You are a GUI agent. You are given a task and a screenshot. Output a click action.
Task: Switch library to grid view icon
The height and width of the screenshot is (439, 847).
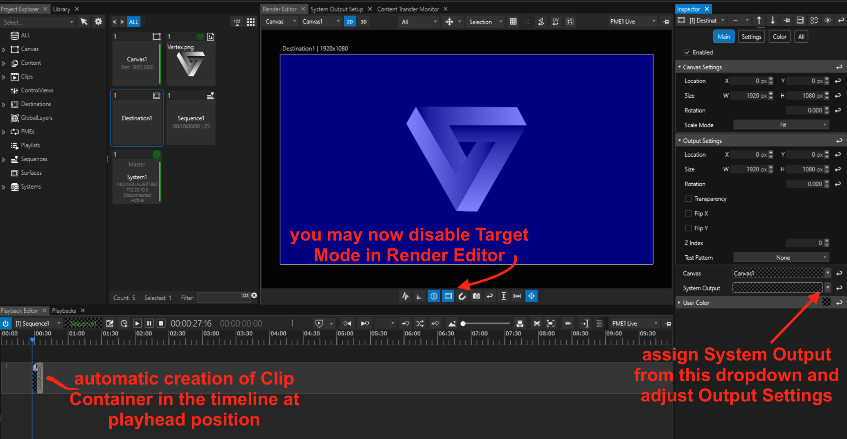pyautogui.click(x=251, y=22)
